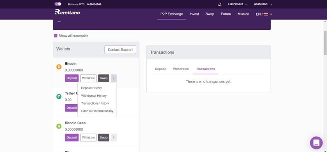Open the Bitcoin wallet more-options menu
Screen dimensions: 327x152
tap(114, 78)
